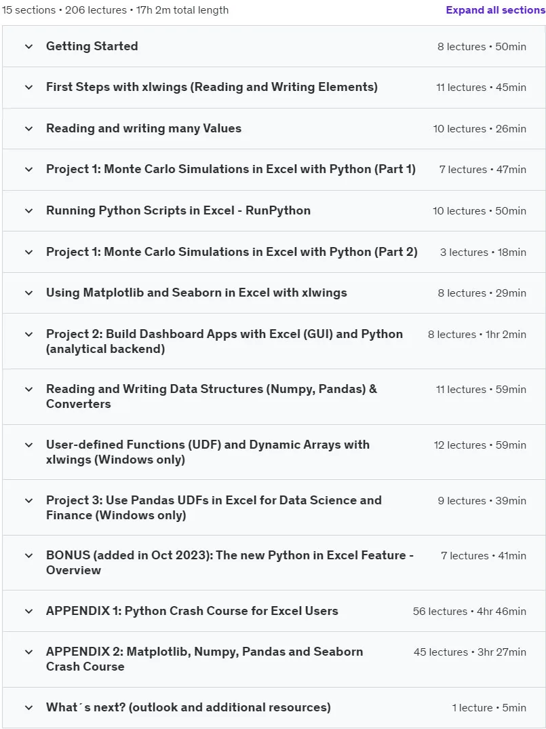The image size is (546, 729).
Task: Click chevron beside Project 3 Pandas UDFs
Action: [28, 501]
